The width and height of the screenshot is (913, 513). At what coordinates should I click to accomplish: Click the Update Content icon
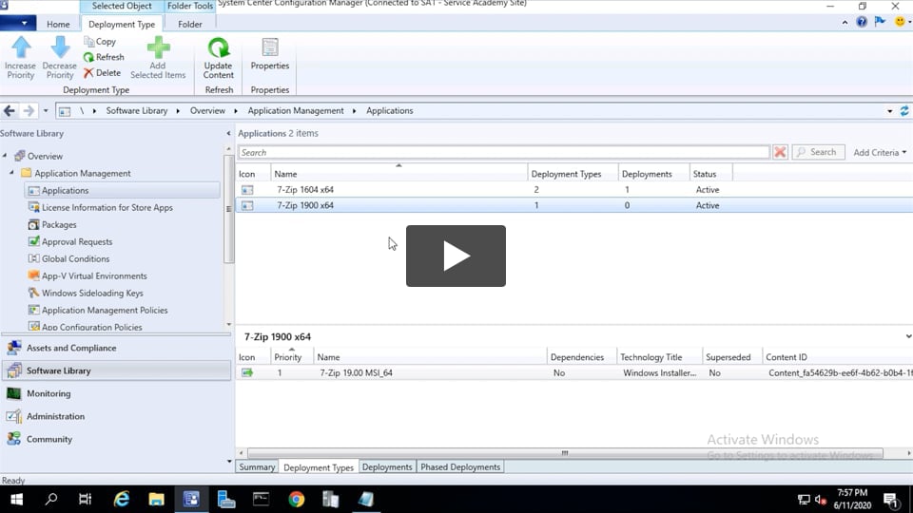click(x=219, y=47)
